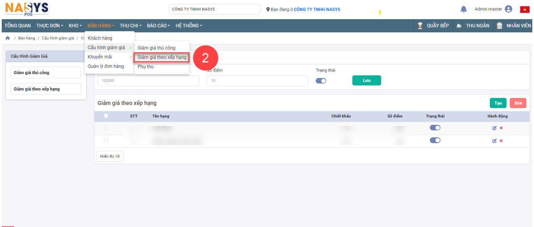
Task: Click edit icon in second ranking row
Action: point(494,141)
